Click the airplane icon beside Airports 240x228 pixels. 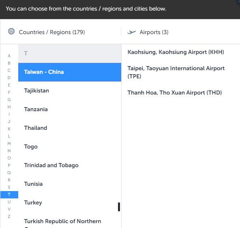point(131,32)
